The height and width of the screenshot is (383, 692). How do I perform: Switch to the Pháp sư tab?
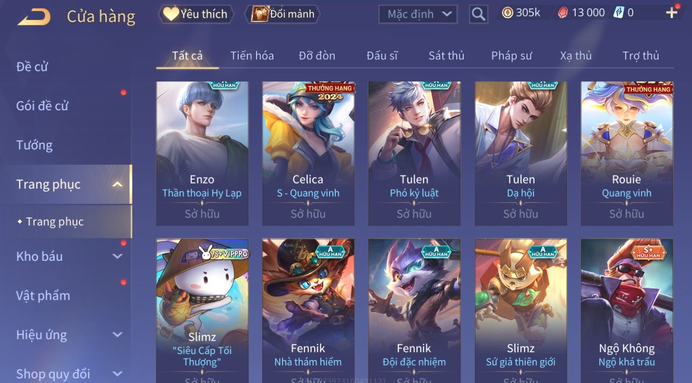(511, 56)
